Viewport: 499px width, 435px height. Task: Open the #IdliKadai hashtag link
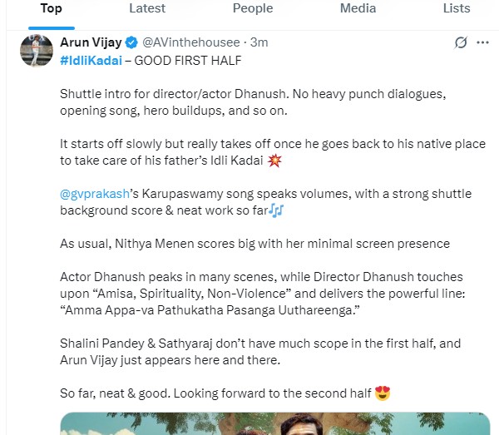click(91, 61)
